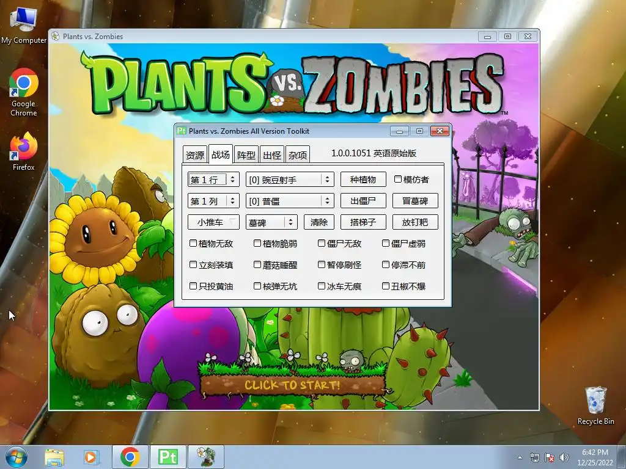Click the 放钉耙 button
626x469 pixels.
[x=415, y=222]
